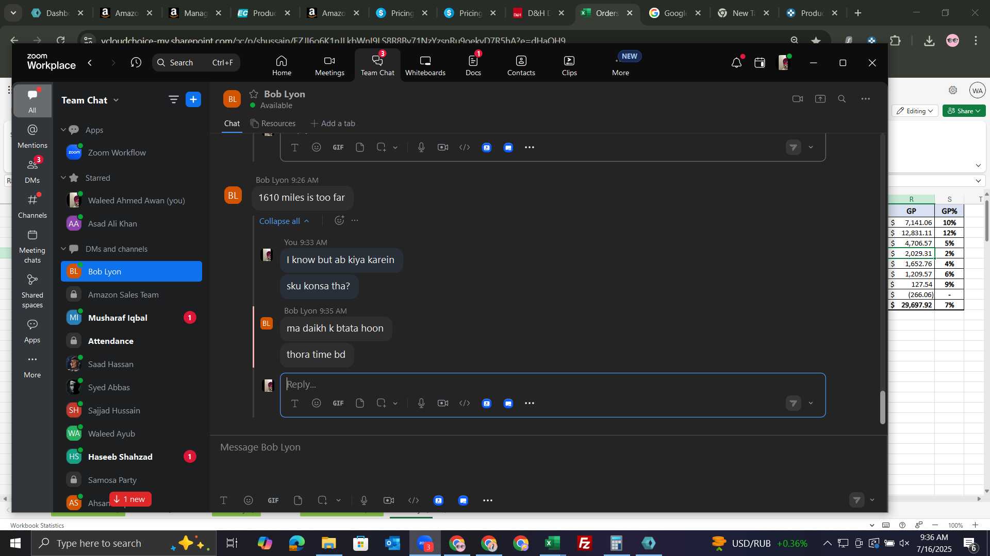
Task: Collapse the Starred group
Action: click(63, 178)
